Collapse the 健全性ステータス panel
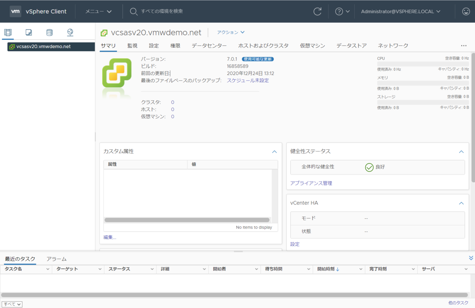Screen dimensions: 475x308 [461, 151]
